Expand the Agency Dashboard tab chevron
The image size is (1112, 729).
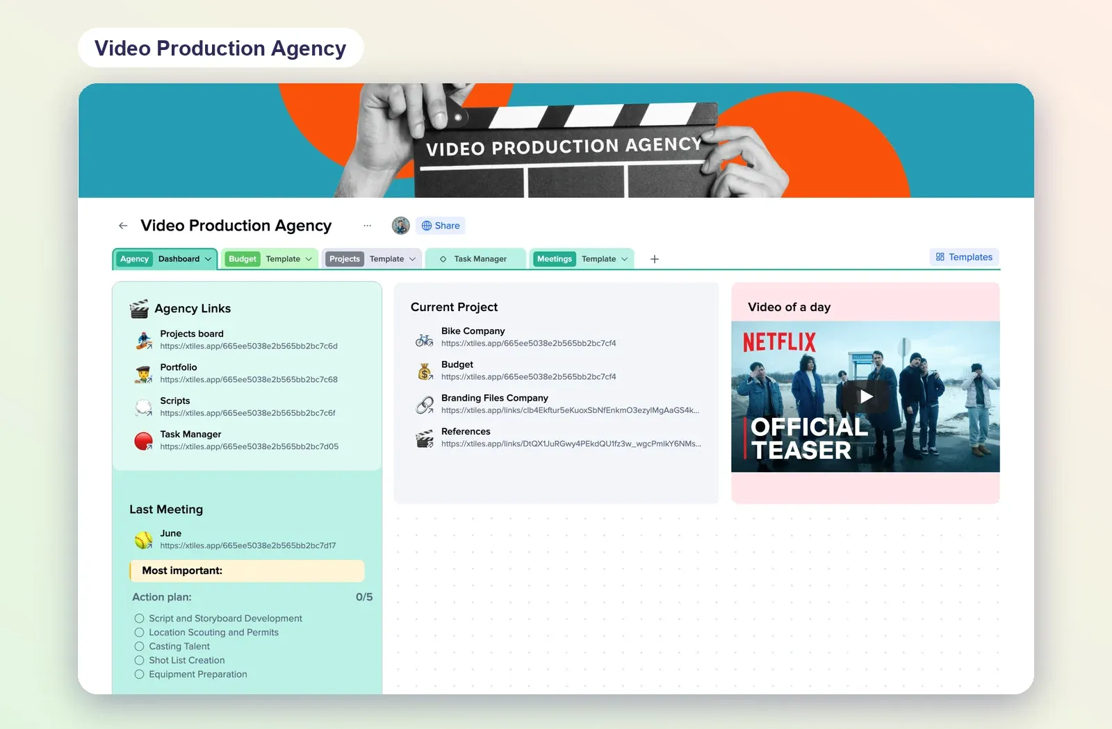point(208,259)
